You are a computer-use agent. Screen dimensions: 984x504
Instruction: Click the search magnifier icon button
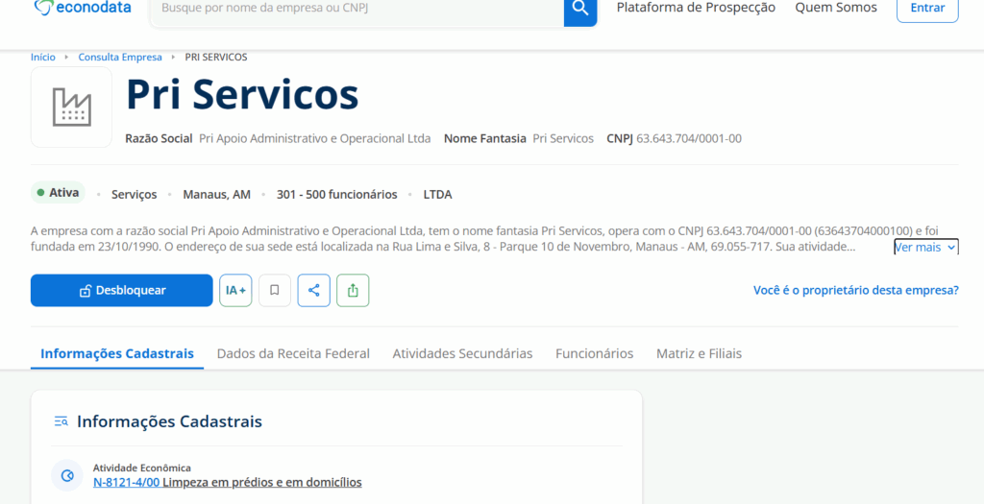pos(579,10)
